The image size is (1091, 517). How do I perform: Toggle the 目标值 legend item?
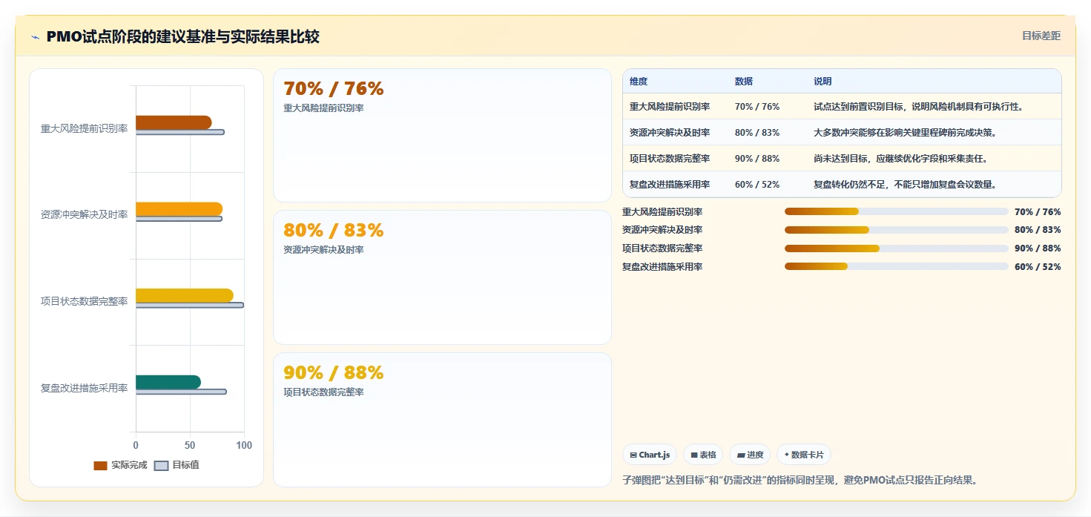(177, 465)
